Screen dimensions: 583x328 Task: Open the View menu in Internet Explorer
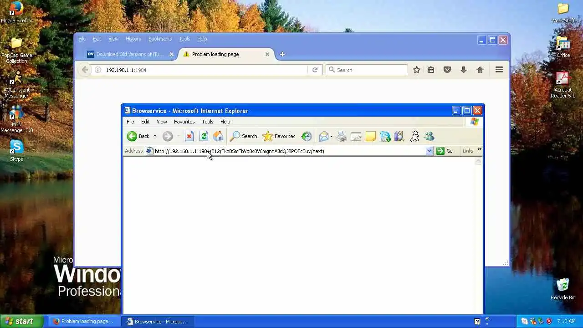(x=162, y=122)
